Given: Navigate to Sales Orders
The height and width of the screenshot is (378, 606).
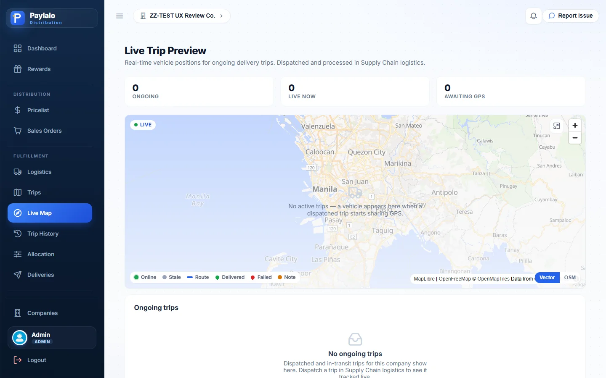Looking at the screenshot, I should click(x=50, y=131).
